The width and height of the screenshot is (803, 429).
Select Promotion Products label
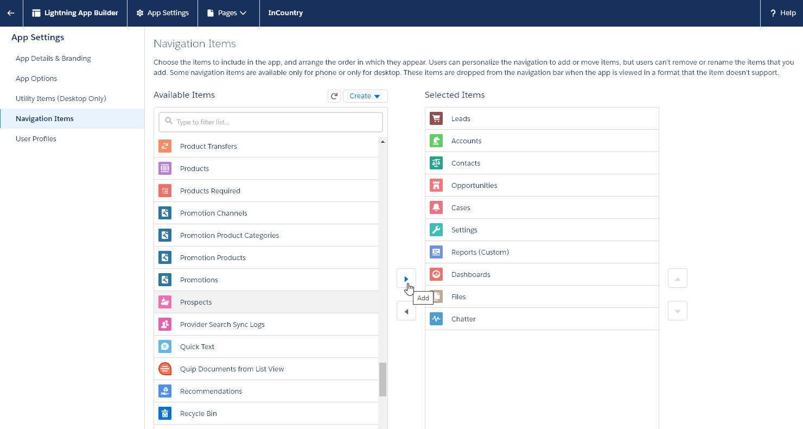pos(213,258)
